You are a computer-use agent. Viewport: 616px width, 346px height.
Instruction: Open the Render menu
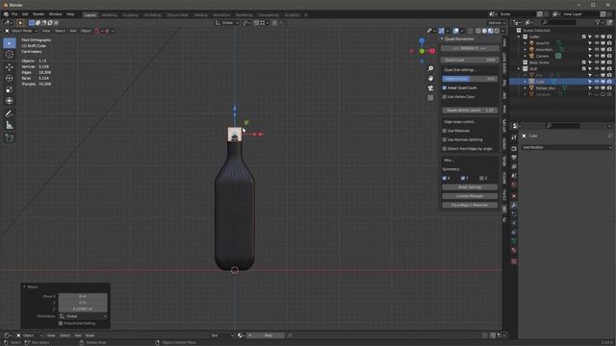(38, 14)
